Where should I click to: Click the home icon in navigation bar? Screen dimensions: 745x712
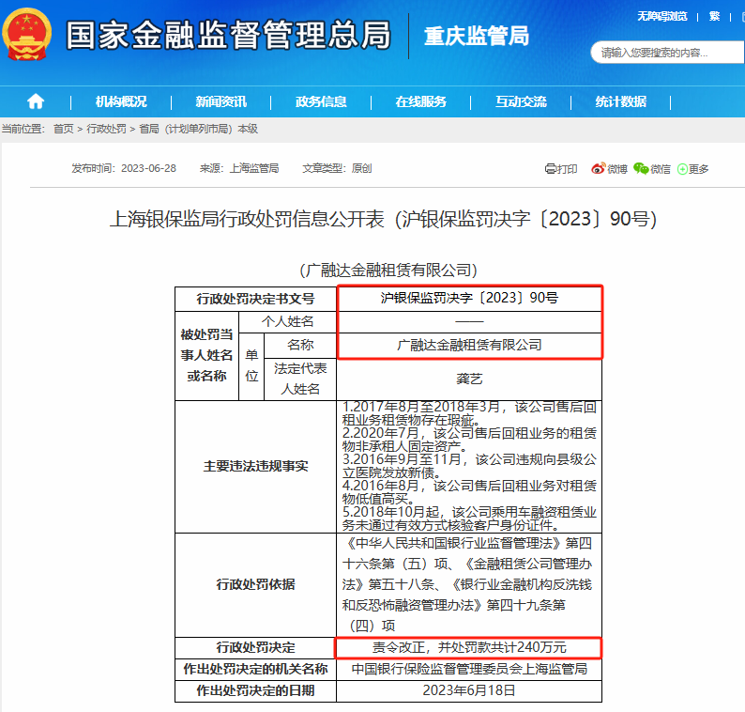[x=36, y=101]
